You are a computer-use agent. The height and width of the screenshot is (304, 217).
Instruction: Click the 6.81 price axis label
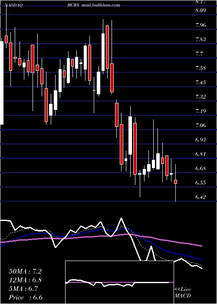[201, 154]
